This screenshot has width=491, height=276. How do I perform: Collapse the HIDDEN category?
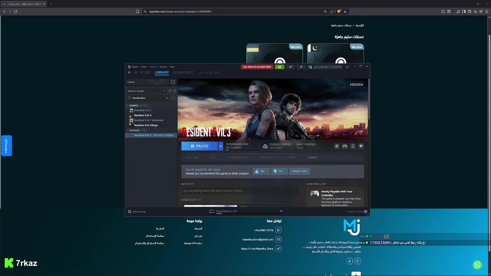[x=127, y=130]
